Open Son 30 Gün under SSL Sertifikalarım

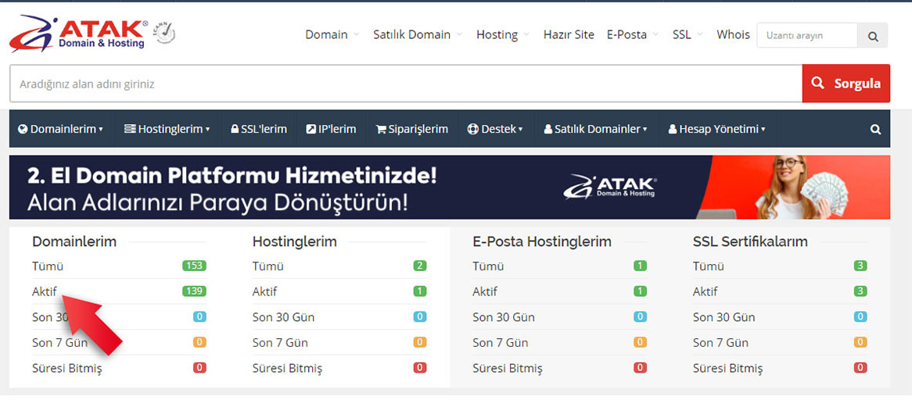pyautogui.click(x=724, y=317)
